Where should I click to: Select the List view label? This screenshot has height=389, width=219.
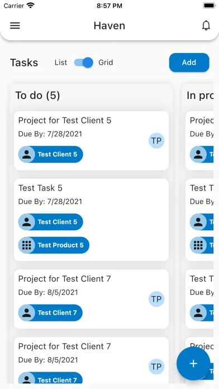pos(61,63)
